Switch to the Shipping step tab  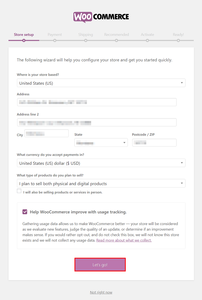[x=86, y=35]
